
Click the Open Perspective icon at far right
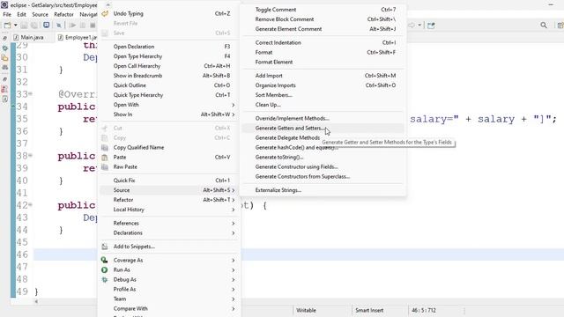tap(560, 26)
